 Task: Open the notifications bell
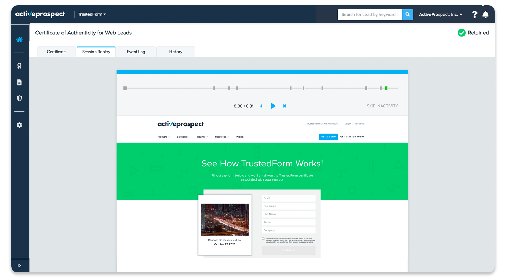485,14
